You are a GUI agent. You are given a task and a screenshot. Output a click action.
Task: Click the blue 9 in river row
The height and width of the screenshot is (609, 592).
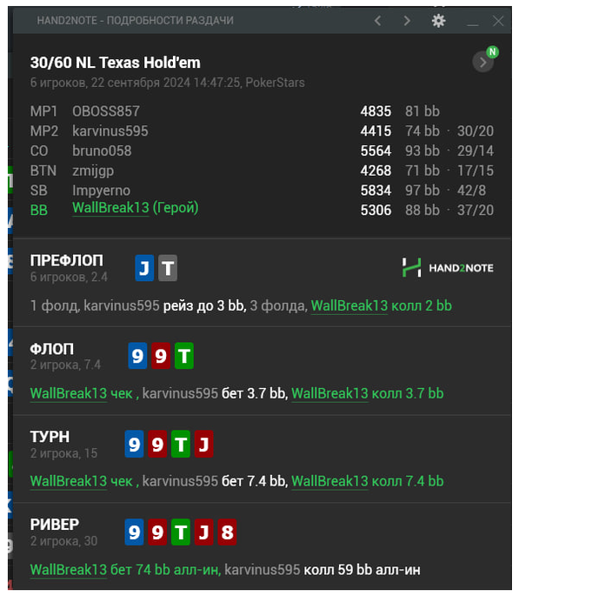pos(135,532)
